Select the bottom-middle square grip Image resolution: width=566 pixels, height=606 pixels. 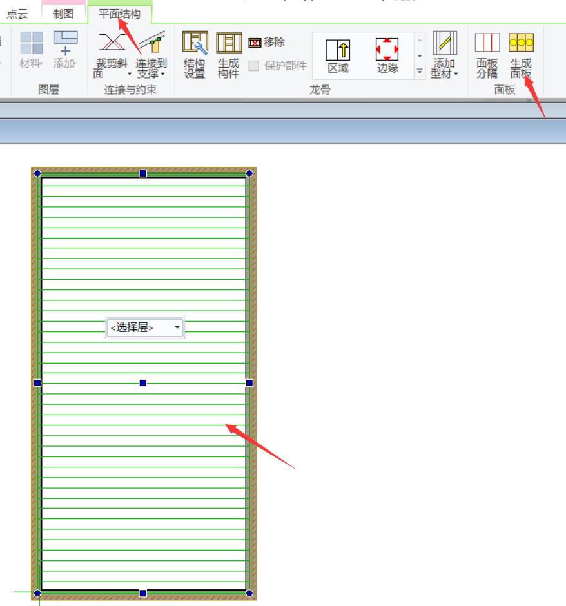point(143,593)
